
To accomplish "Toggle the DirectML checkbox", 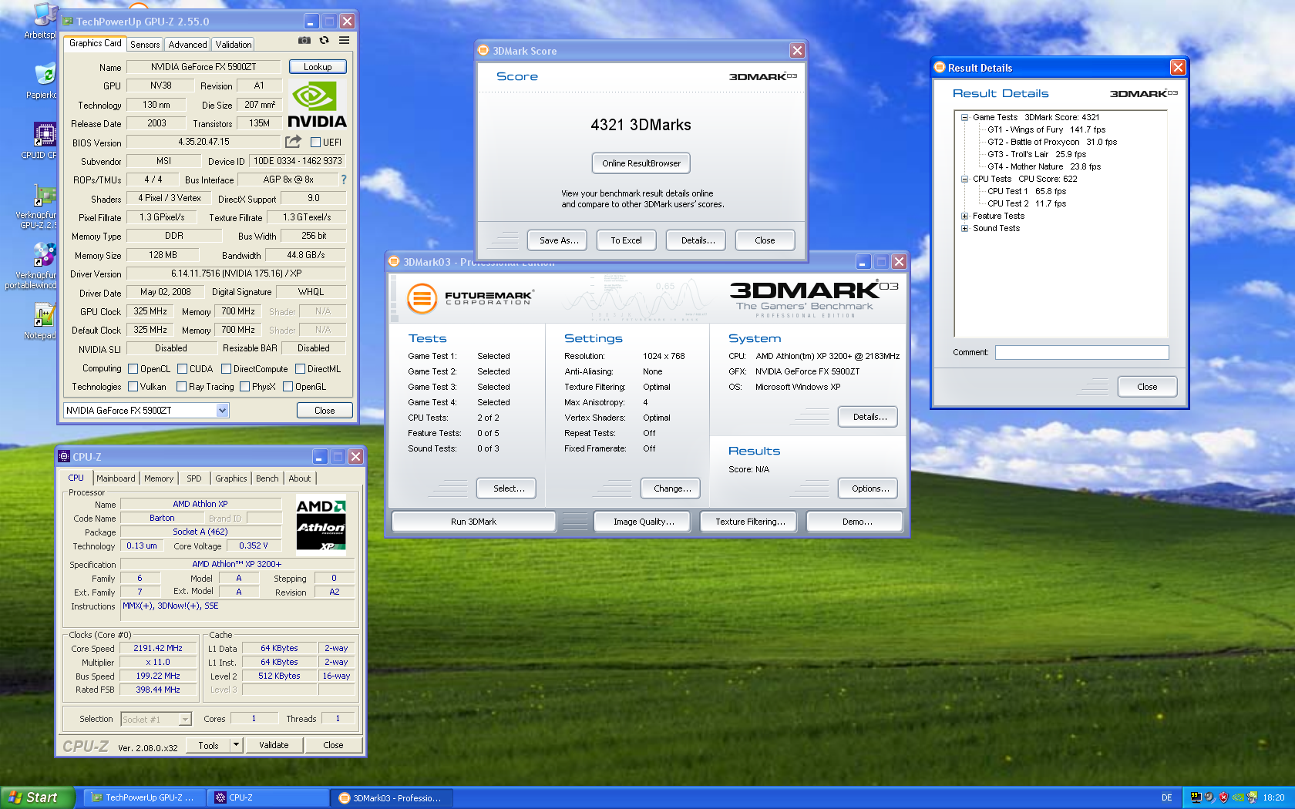I will tap(301, 369).
